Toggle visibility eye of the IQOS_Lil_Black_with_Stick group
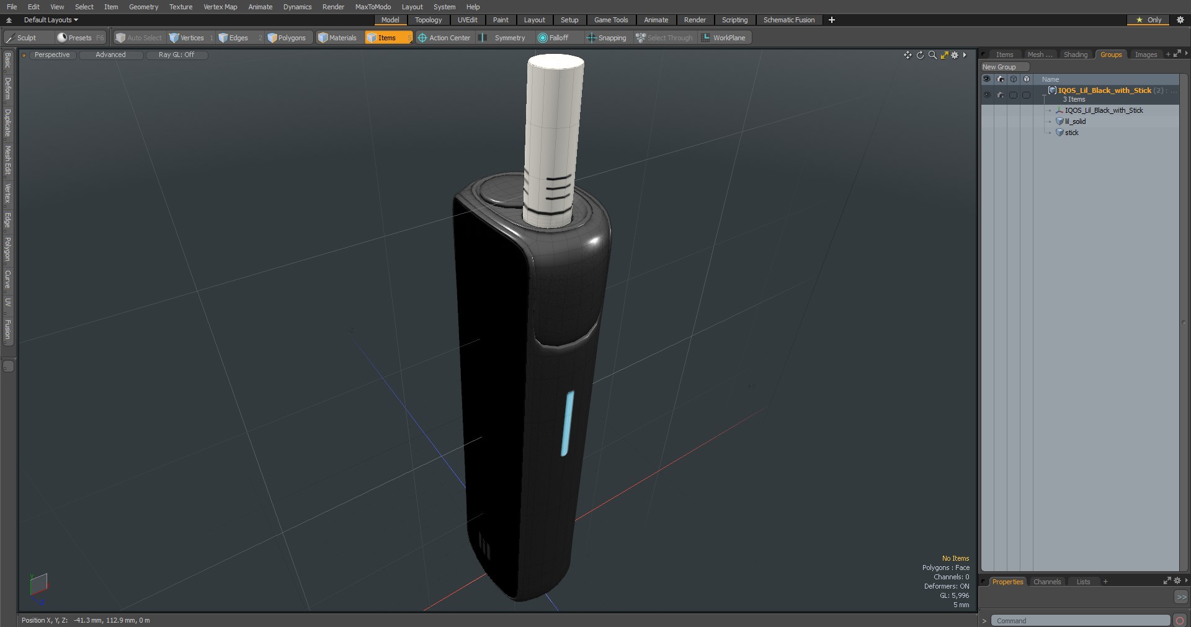This screenshot has width=1191, height=627. 987,95
